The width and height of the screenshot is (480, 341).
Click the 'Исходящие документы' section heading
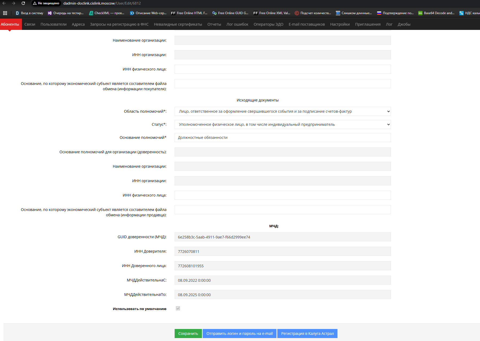coord(258,100)
